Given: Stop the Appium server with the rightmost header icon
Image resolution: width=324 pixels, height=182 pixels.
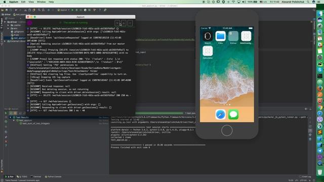Looking at the screenshot, I should point(130,23).
